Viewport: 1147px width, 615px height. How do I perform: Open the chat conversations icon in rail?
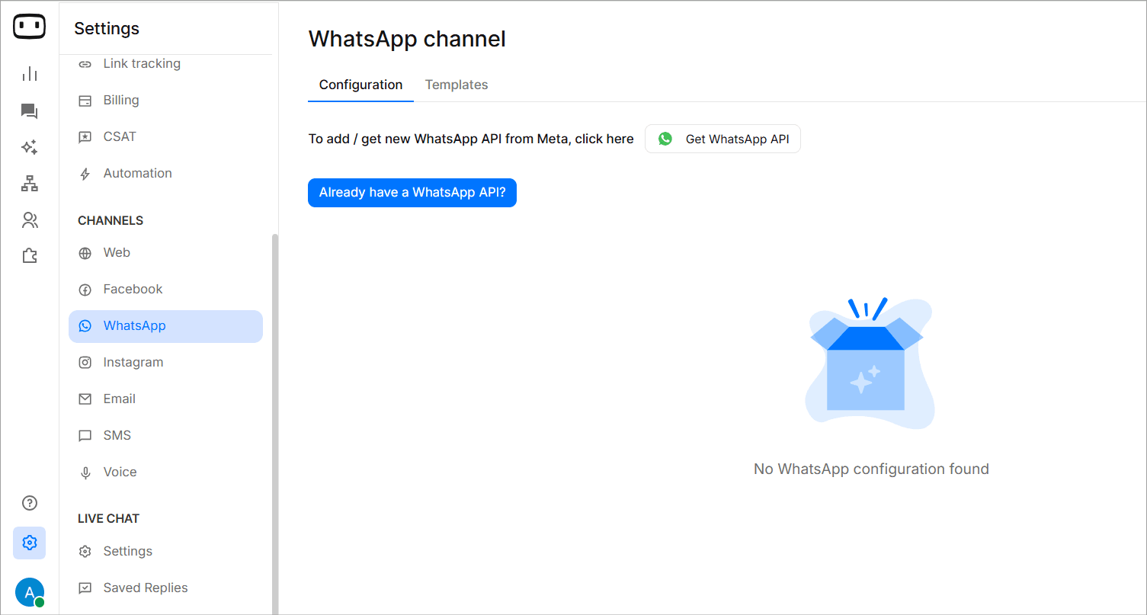click(30, 111)
